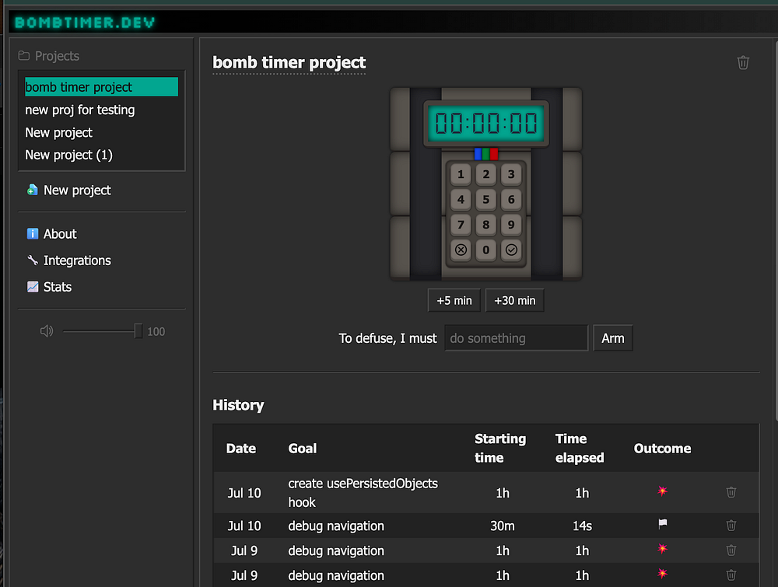Arm the bomb timer
778x587 pixels.
click(x=612, y=338)
